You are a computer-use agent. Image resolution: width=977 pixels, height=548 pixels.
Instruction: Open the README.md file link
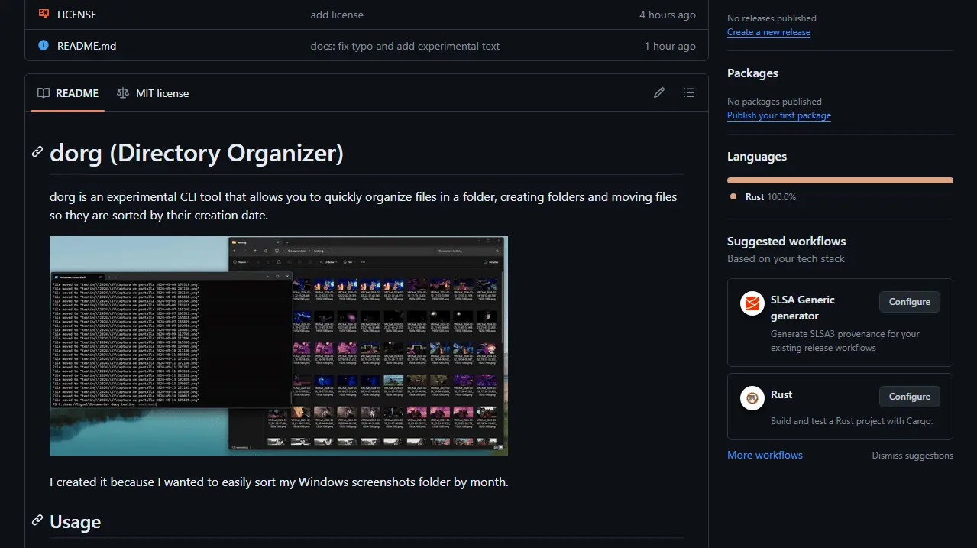(86, 46)
